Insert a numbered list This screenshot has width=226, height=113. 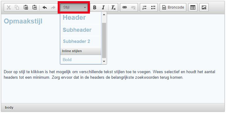pos(144,7)
